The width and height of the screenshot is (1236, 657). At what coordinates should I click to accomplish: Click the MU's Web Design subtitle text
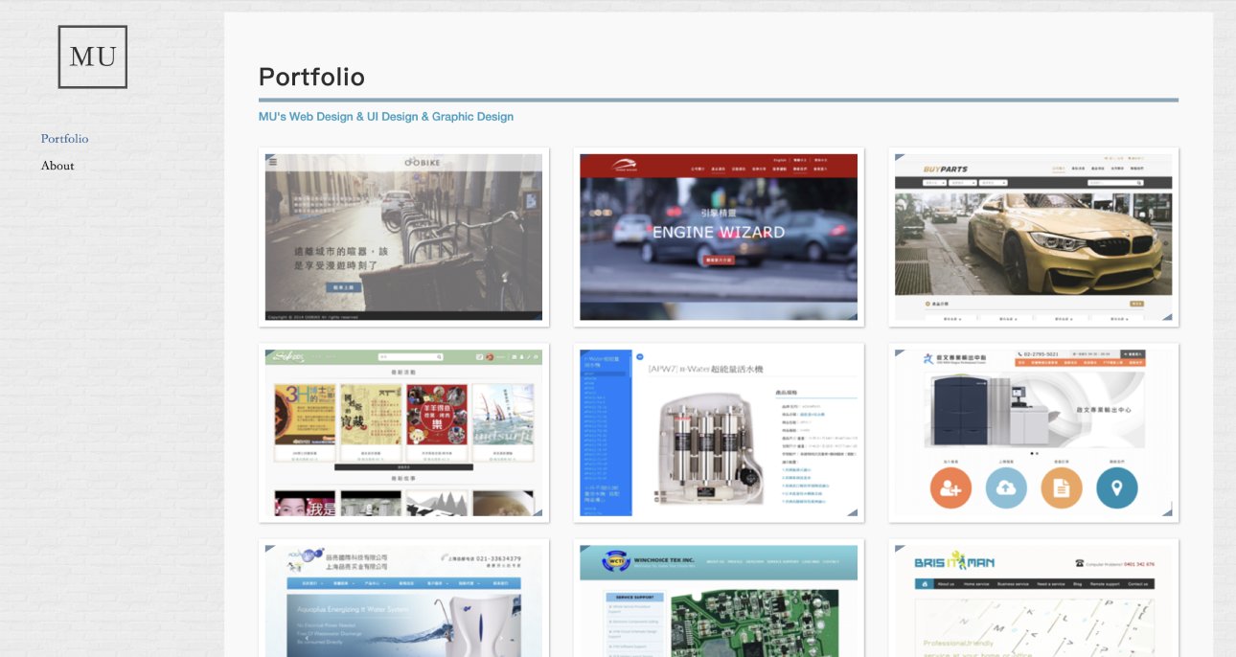pos(385,117)
